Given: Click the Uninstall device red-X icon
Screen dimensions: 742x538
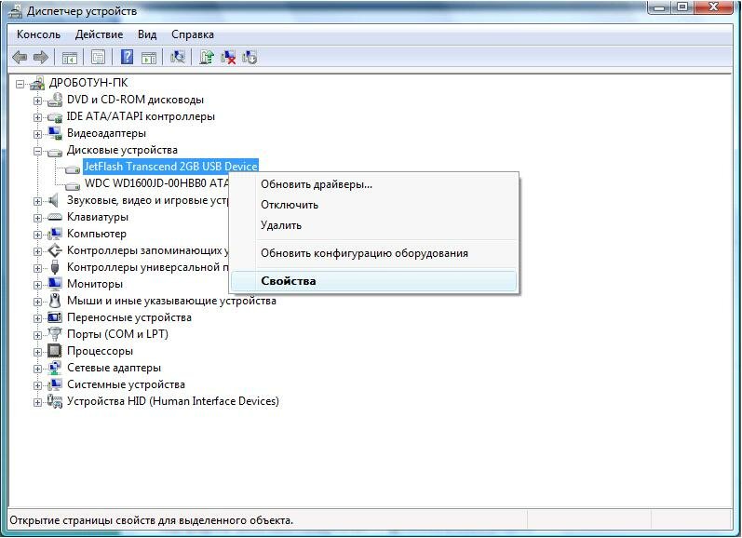Looking at the screenshot, I should 228,58.
